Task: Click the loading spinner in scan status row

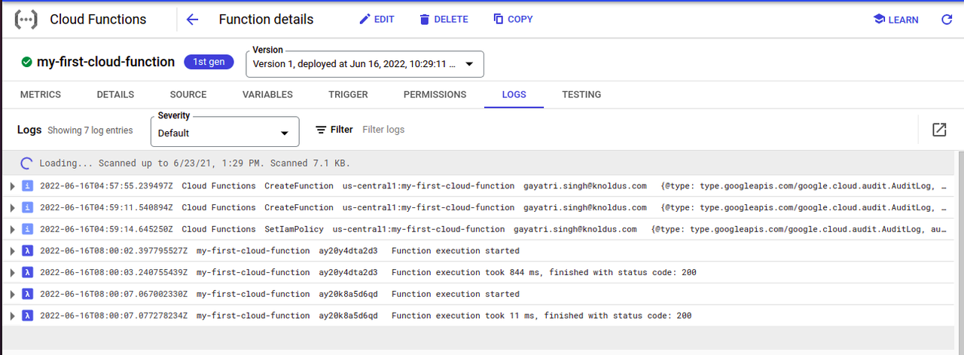Action: 27,163
